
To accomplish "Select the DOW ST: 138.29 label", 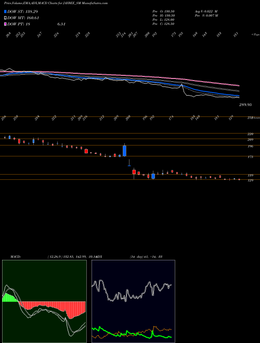I will tap(23, 11).
